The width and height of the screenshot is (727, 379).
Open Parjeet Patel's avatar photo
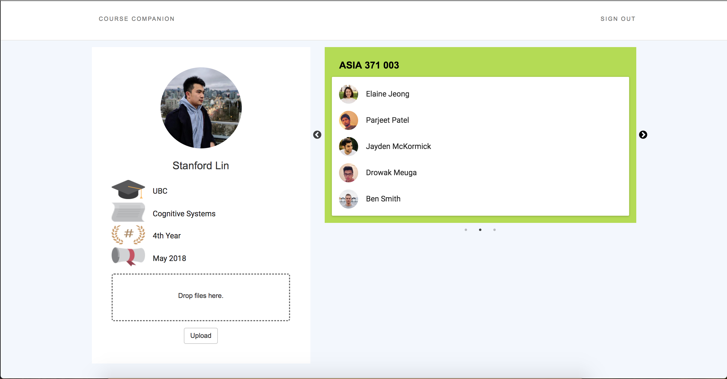point(348,120)
